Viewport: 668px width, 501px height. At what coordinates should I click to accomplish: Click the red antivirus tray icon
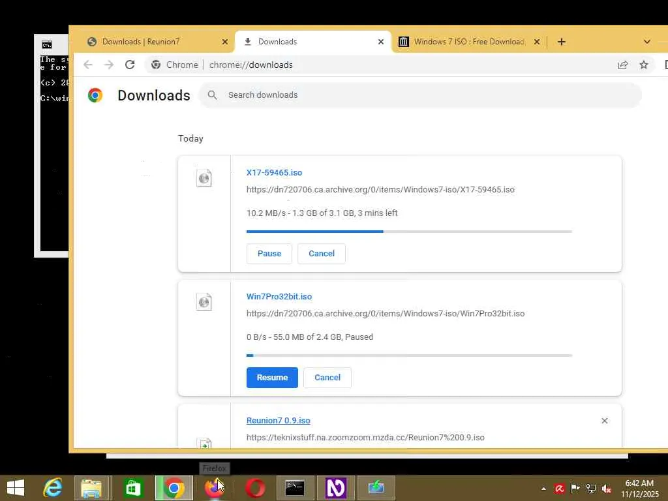tap(559, 489)
